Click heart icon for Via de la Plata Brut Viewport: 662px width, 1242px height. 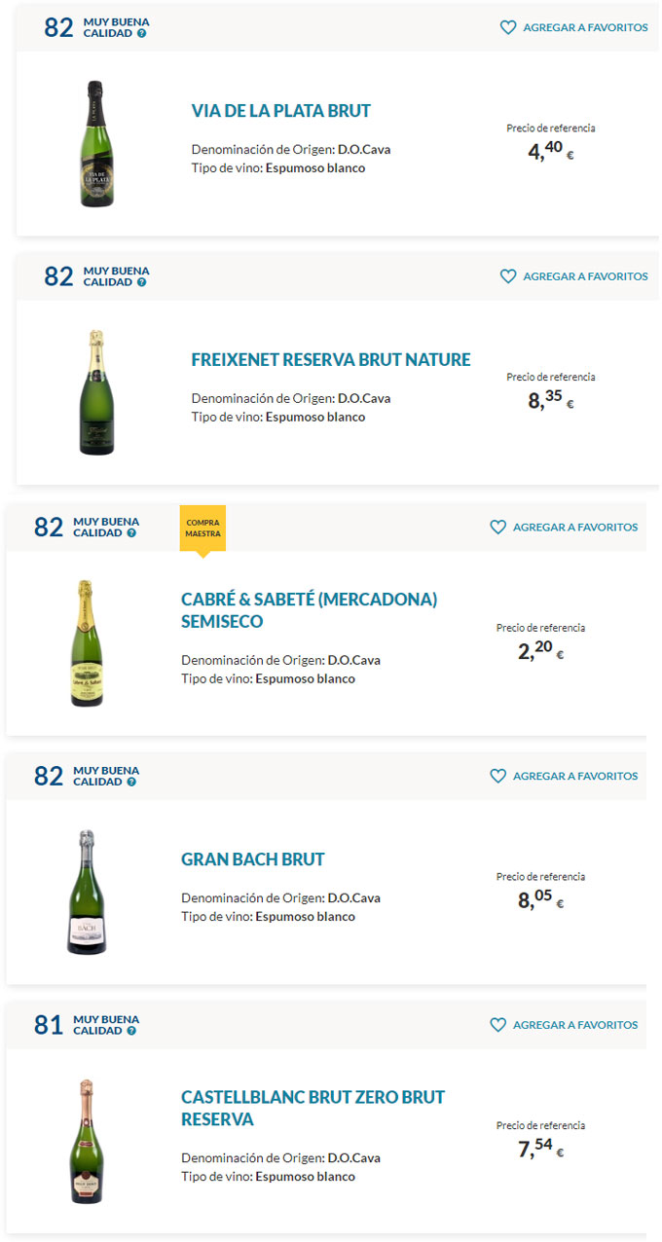click(508, 27)
